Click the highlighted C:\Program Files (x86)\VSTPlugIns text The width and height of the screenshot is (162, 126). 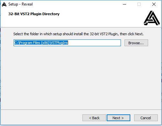(x=41, y=43)
